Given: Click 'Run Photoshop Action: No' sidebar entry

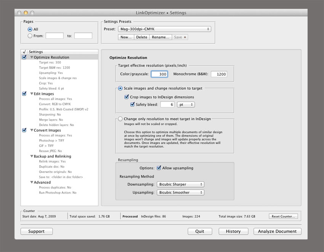Looking at the screenshot, I should (58, 193).
